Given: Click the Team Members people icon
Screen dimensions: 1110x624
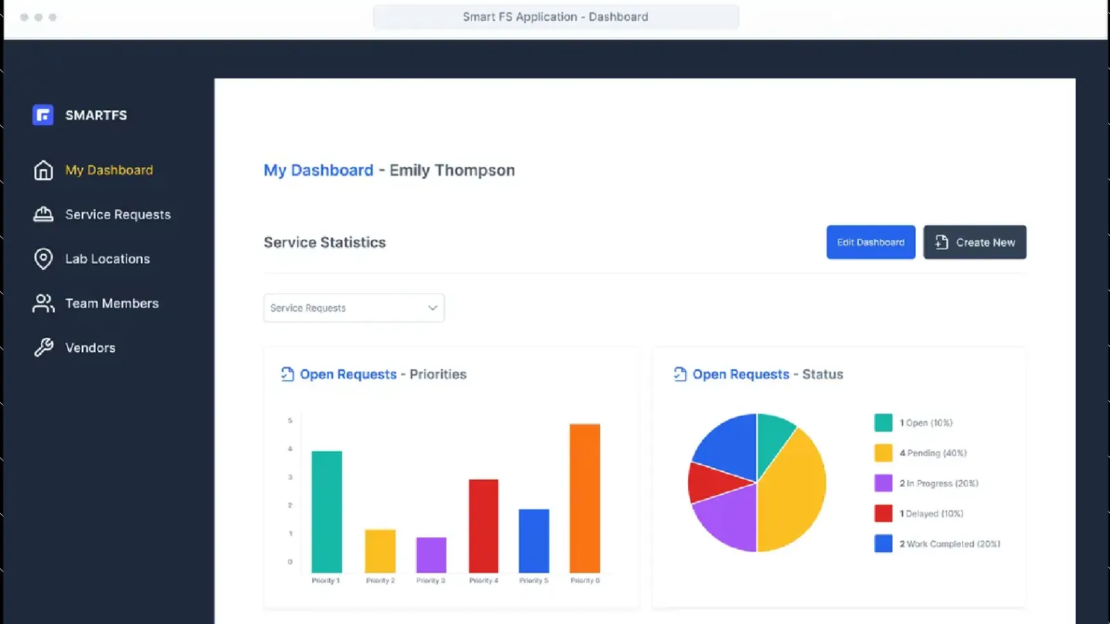Looking at the screenshot, I should pyautogui.click(x=42, y=303).
